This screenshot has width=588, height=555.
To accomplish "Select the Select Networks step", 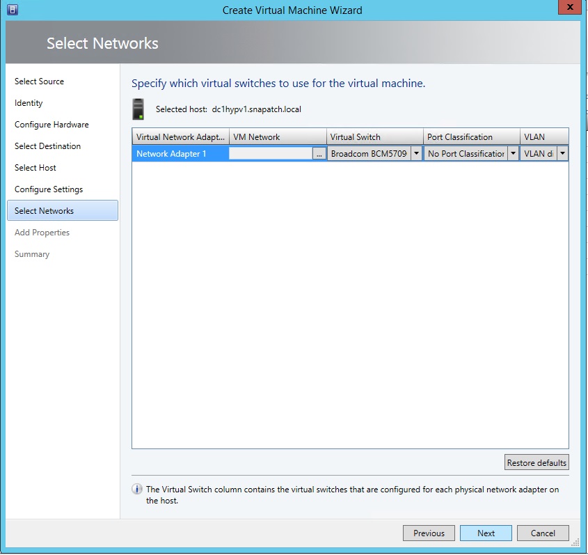I will [63, 210].
